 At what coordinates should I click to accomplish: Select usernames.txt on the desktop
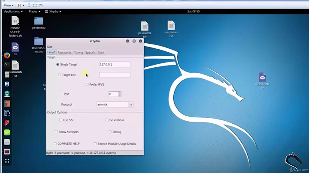[x=171, y=29]
